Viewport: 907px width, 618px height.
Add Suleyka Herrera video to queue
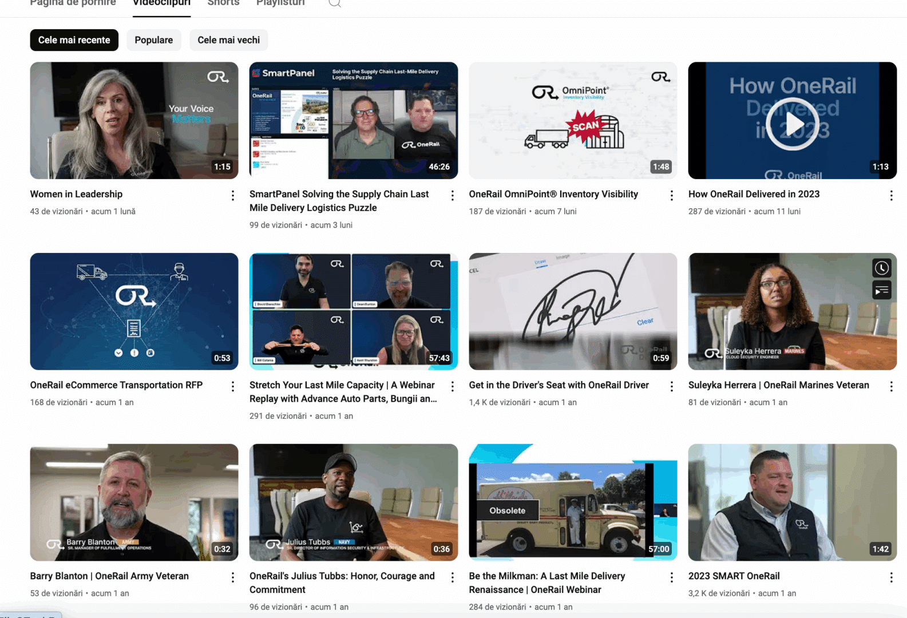tap(882, 290)
